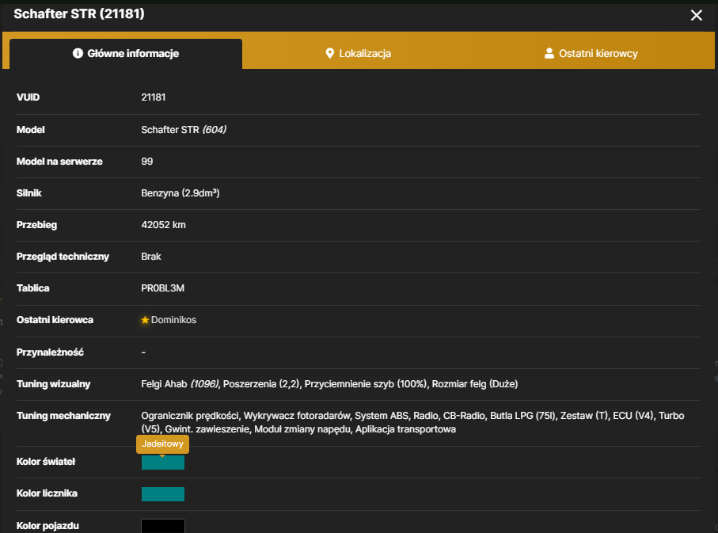The height and width of the screenshot is (533, 718).
Task: Click the Felgi Ahab (1096) tuning entry
Action: (x=180, y=384)
